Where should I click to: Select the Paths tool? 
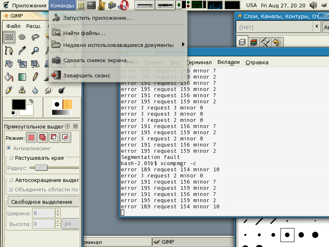coord(9,51)
